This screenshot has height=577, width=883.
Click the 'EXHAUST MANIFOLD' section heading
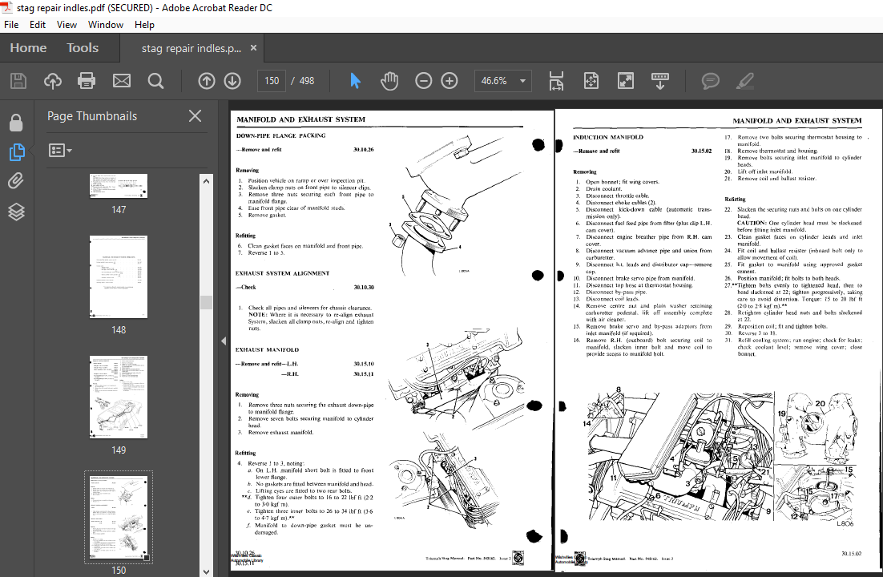267,350
